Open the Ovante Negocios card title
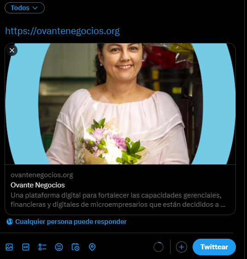The image size is (247, 259). (x=38, y=185)
